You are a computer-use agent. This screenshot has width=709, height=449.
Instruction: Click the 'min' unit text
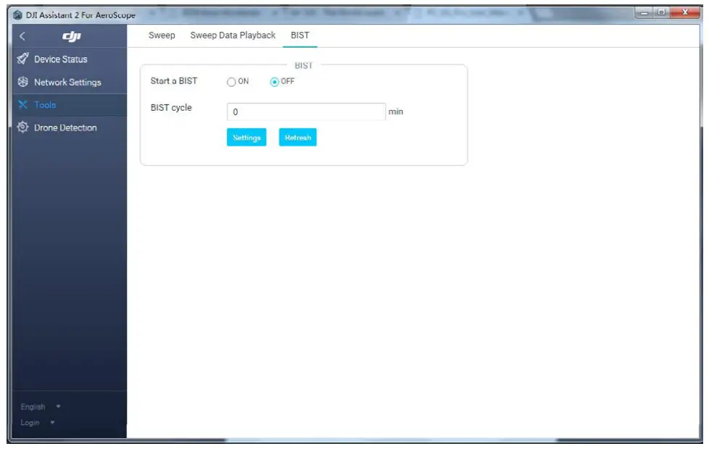[x=396, y=112]
